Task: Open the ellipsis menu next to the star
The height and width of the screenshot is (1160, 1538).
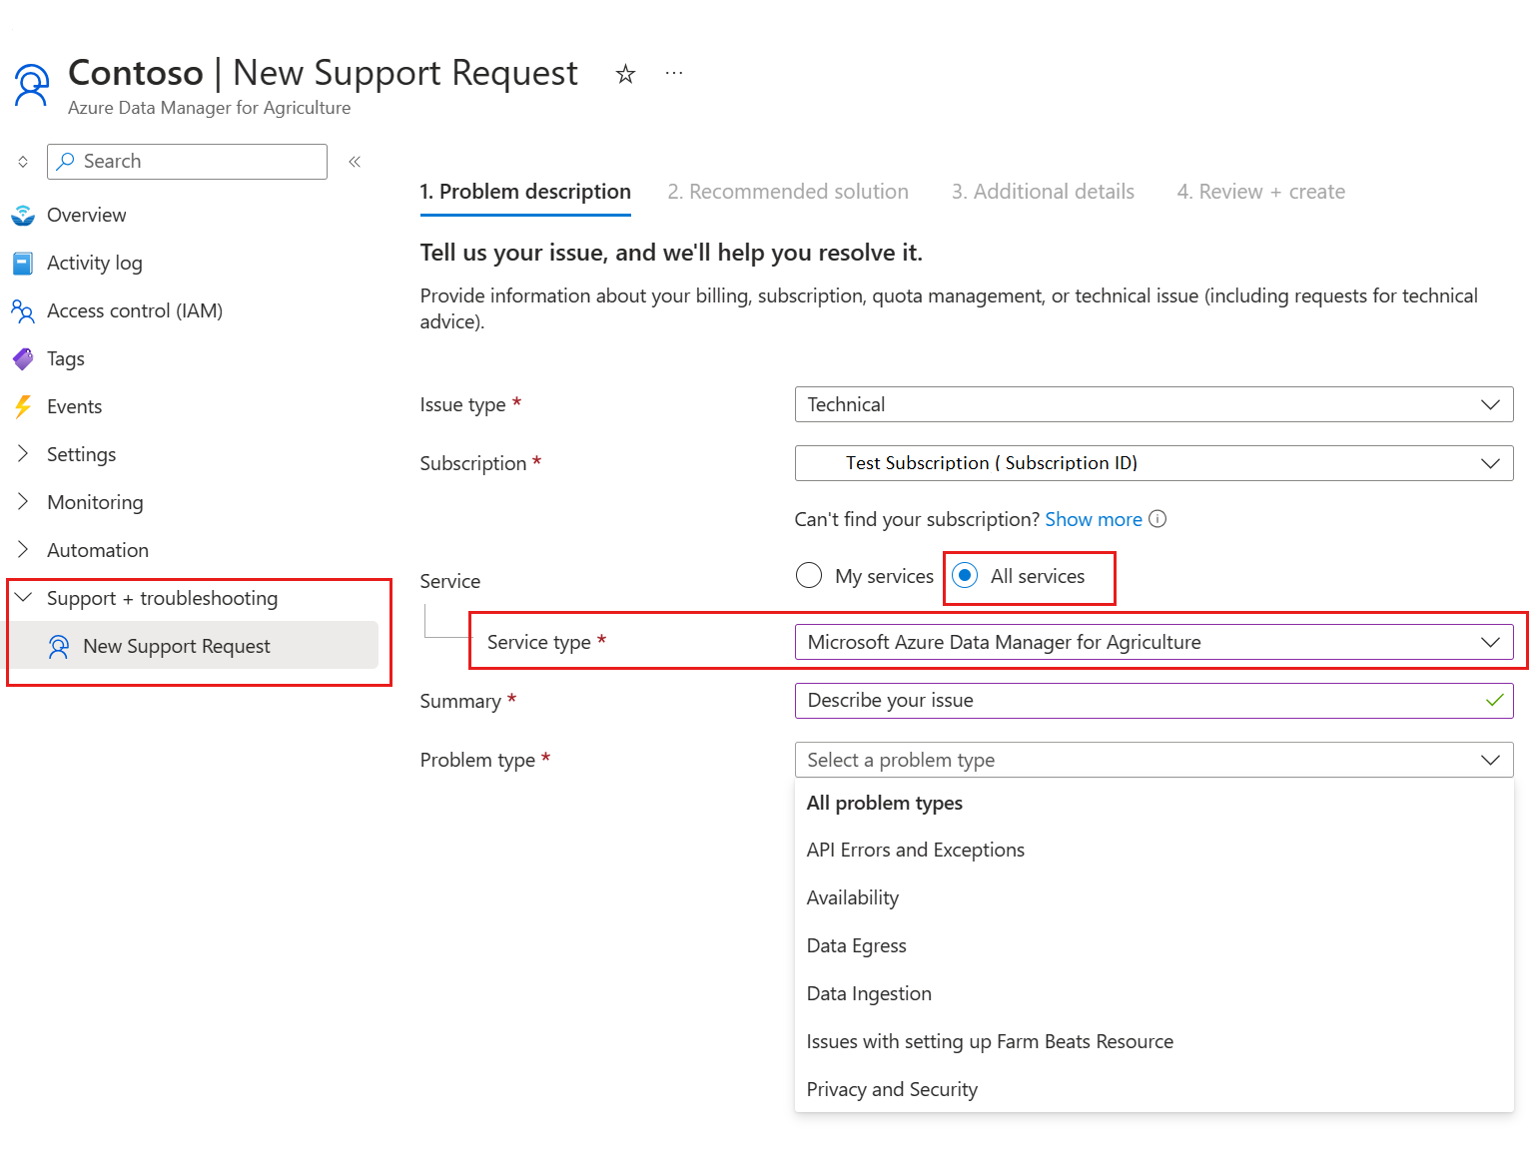Action: coord(674,73)
